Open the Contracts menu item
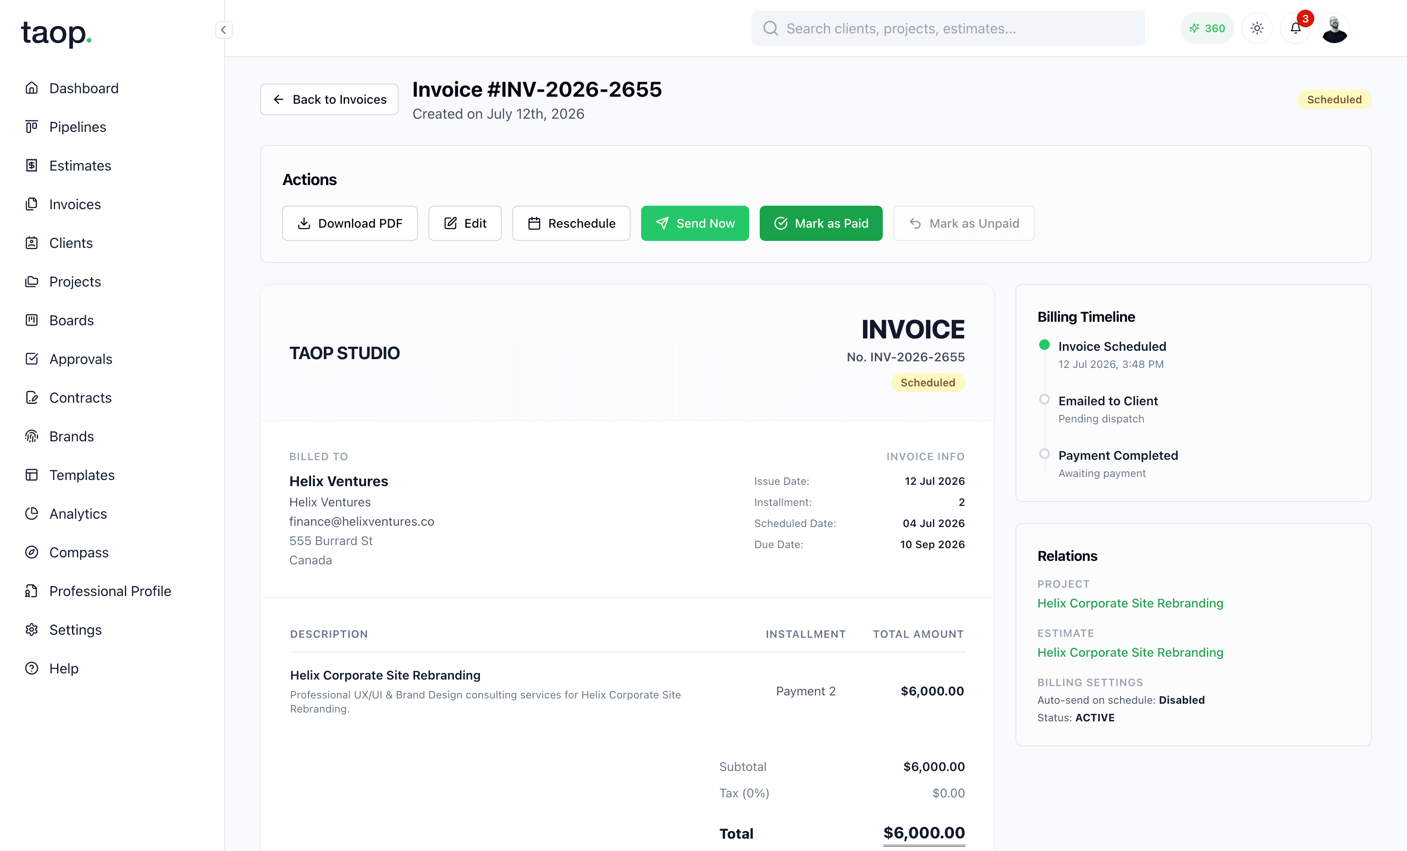Image resolution: width=1407 pixels, height=851 pixels. pyautogui.click(x=80, y=397)
